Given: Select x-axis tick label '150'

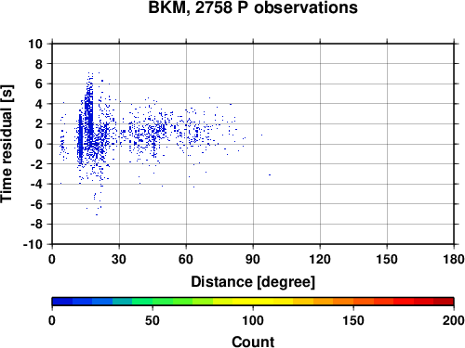Looking at the screenshot, I should [x=387, y=259].
